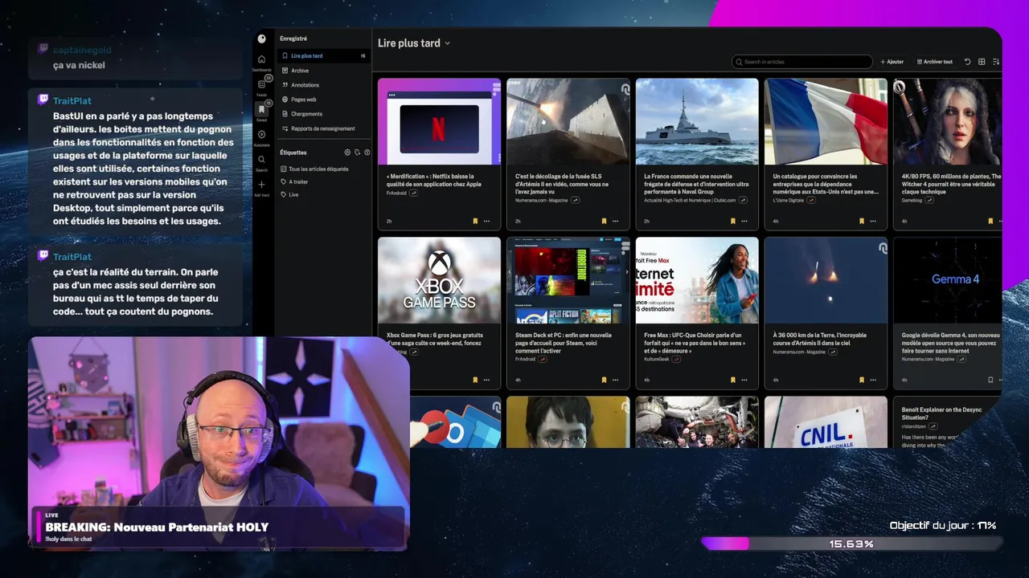1029x578 pixels.
Task: Open more options on Gemma 4 card
Action: pyautogui.click(x=1000, y=380)
